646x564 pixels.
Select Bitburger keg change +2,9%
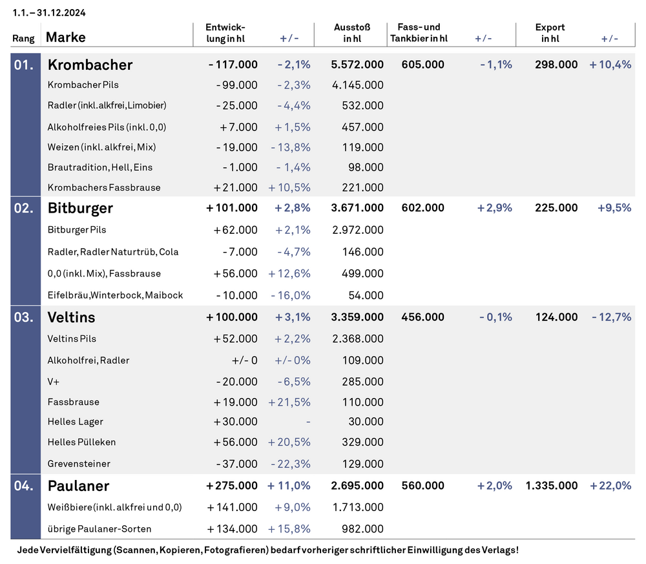click(494, 208)
